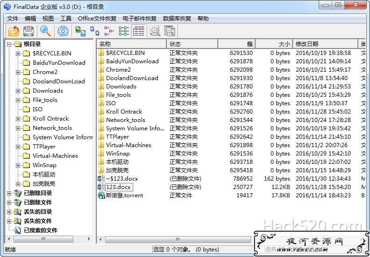Sort by the 名称 column header
Viewport: 370px width, 257px height.
click(x=132, y=44)
